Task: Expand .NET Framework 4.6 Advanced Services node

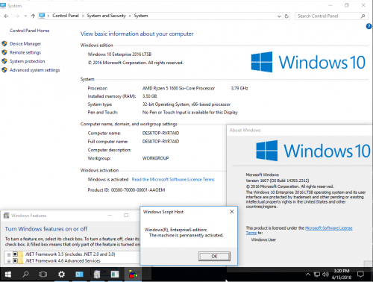Action: pos(9,261)
